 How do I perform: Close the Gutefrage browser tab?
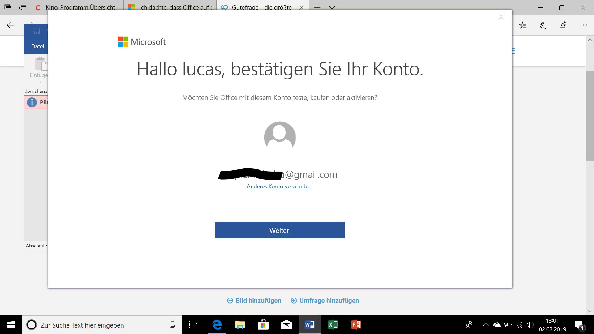point(301,7)
